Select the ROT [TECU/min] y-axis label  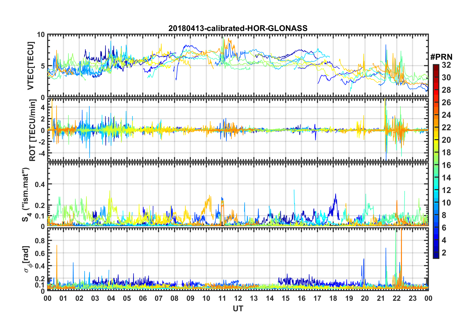33,130
